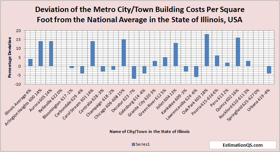
Task: Click the 'Arlington Heights 600 14%' axis label
Action: point(23,107)
